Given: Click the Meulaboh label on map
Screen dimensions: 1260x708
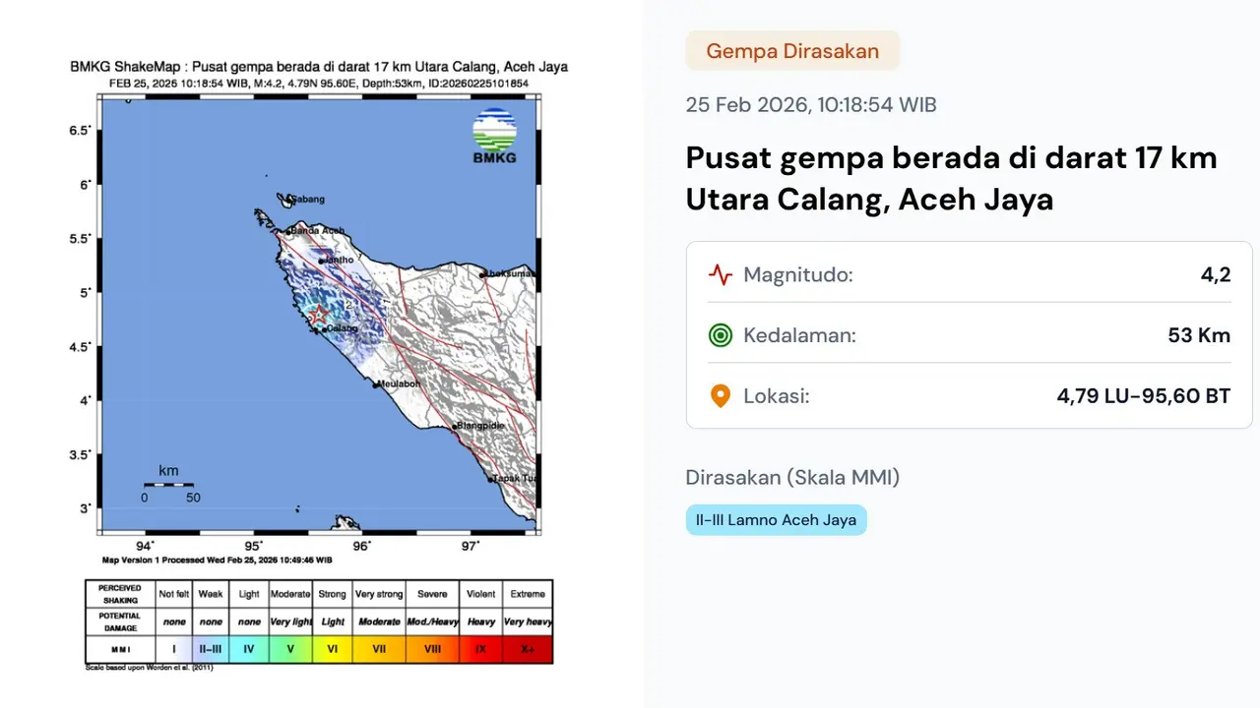Looking at the screenshot, I should [399, 383].
